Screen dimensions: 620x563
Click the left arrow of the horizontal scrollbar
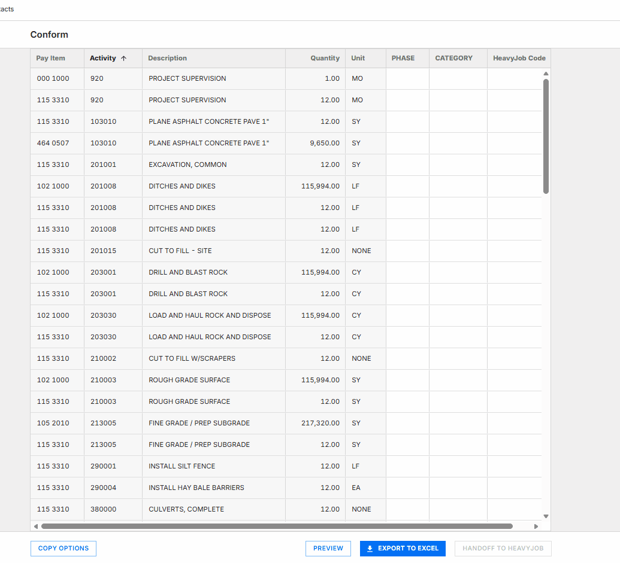coord(37,527)
